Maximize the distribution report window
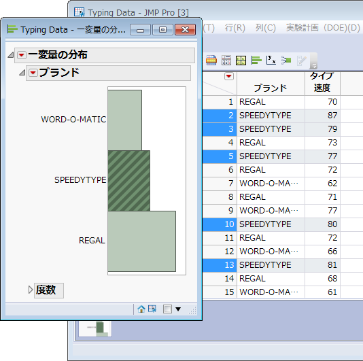363x361 pixels. click(162, 30)
